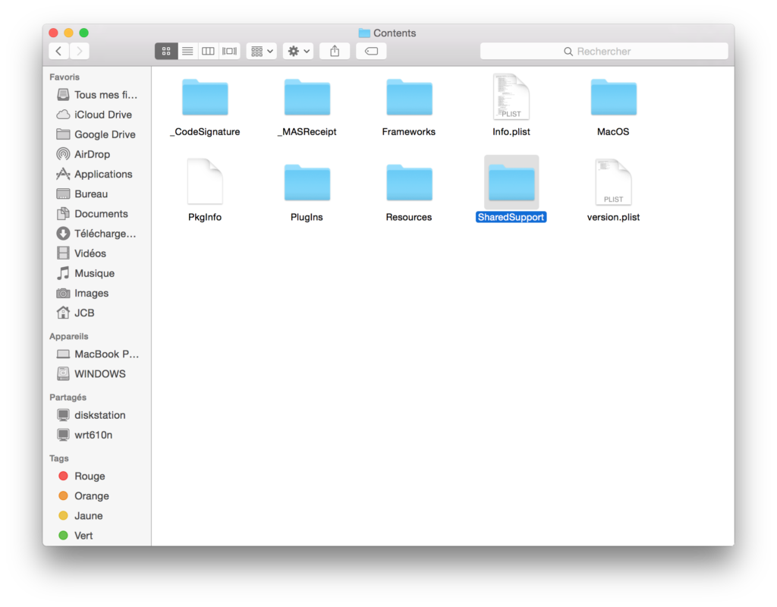This screenshot has height=607, width=777.
Task: Click the edit tags toolbar button
Action: tap(371, 51)
